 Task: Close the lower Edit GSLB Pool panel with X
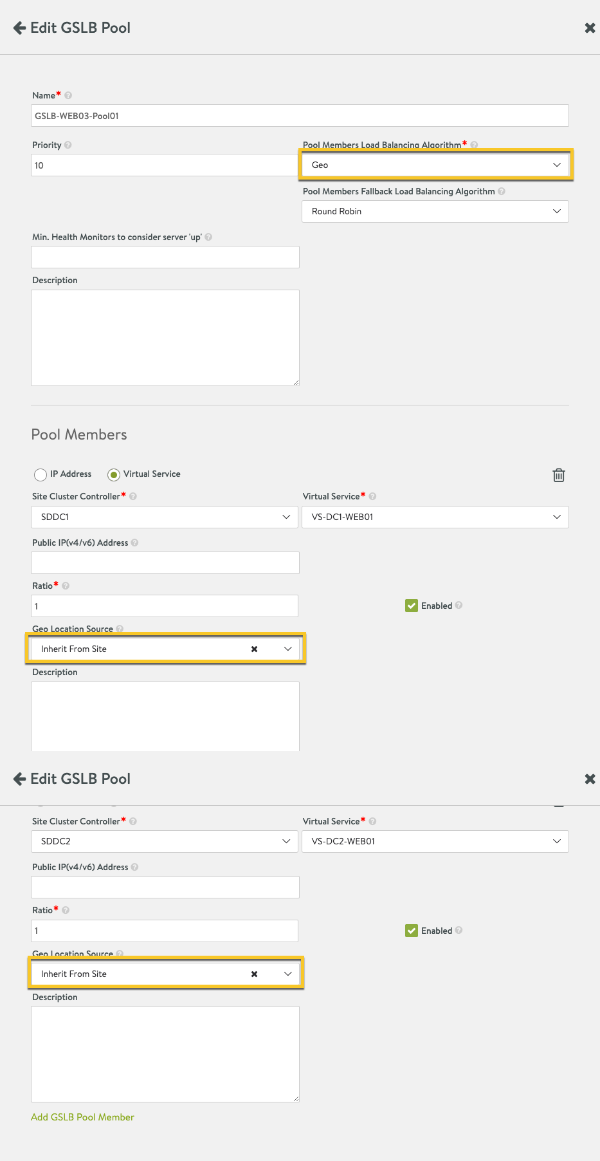590,779
